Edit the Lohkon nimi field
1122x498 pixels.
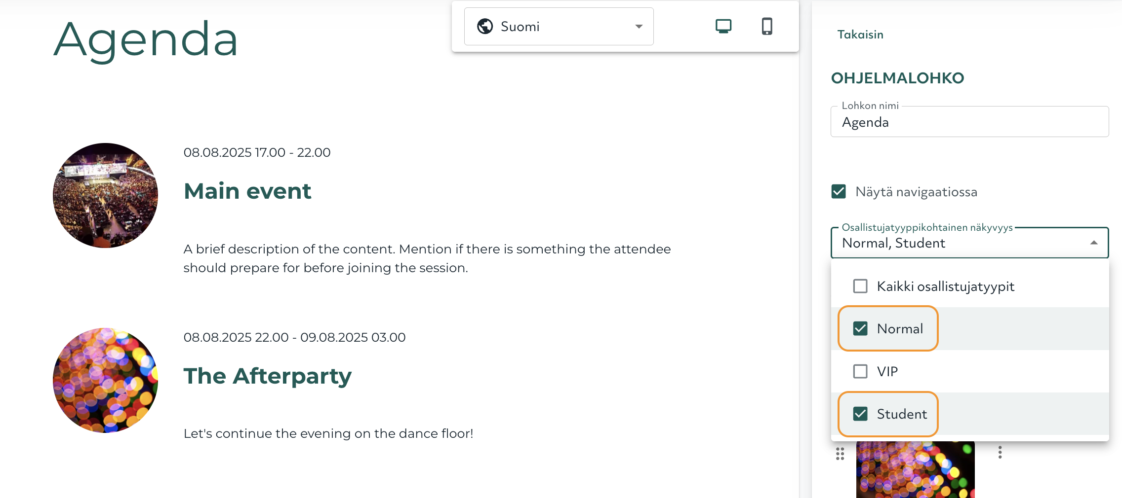[x=969, y=122]
